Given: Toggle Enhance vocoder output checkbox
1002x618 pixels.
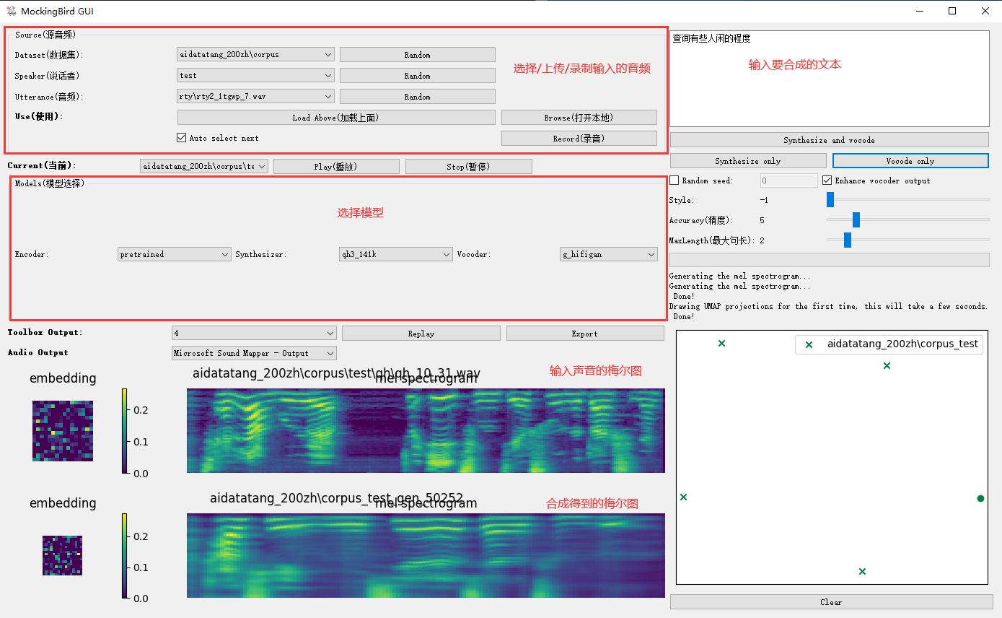Looking at the screenshot, I should pyautogui.click(x=827, y=180).
